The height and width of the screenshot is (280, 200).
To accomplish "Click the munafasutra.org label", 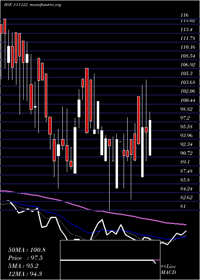I will [46, 5].
